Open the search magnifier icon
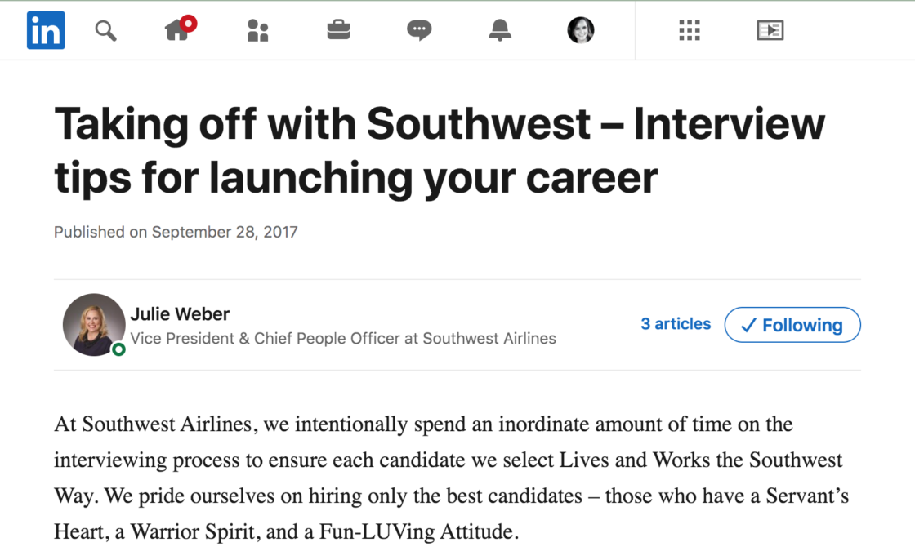Image resolution: width=915 pixels, height=560 pixels. pyautogui.click(x=105, y=30)
